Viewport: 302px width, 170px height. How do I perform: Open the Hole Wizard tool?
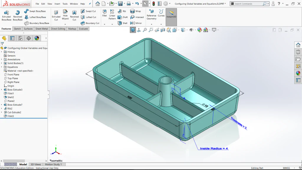[x=65, y=15]
